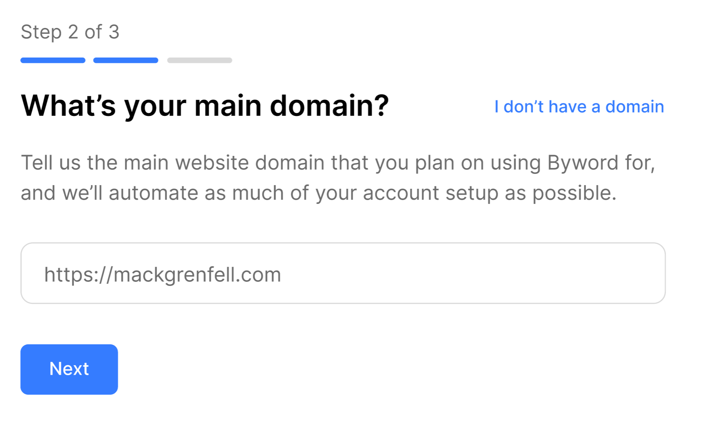The width and height of the screenshot is (701, 421).
Task: Click the https://mackgrenfell.com placeholder text
Action: [163, 275]
